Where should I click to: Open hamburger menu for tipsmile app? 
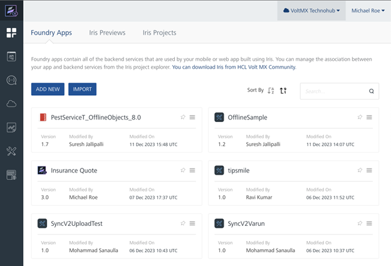[369, 170]
